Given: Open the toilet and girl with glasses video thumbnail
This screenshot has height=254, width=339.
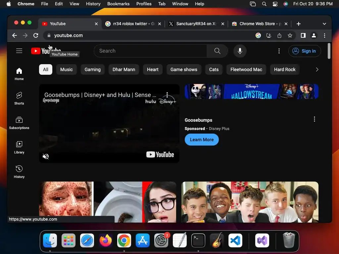Looking at the screenshot, I should 108,202.
